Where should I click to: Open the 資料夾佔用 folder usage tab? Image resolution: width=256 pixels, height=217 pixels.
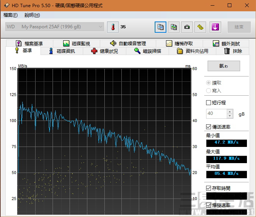tap(192, 51)
